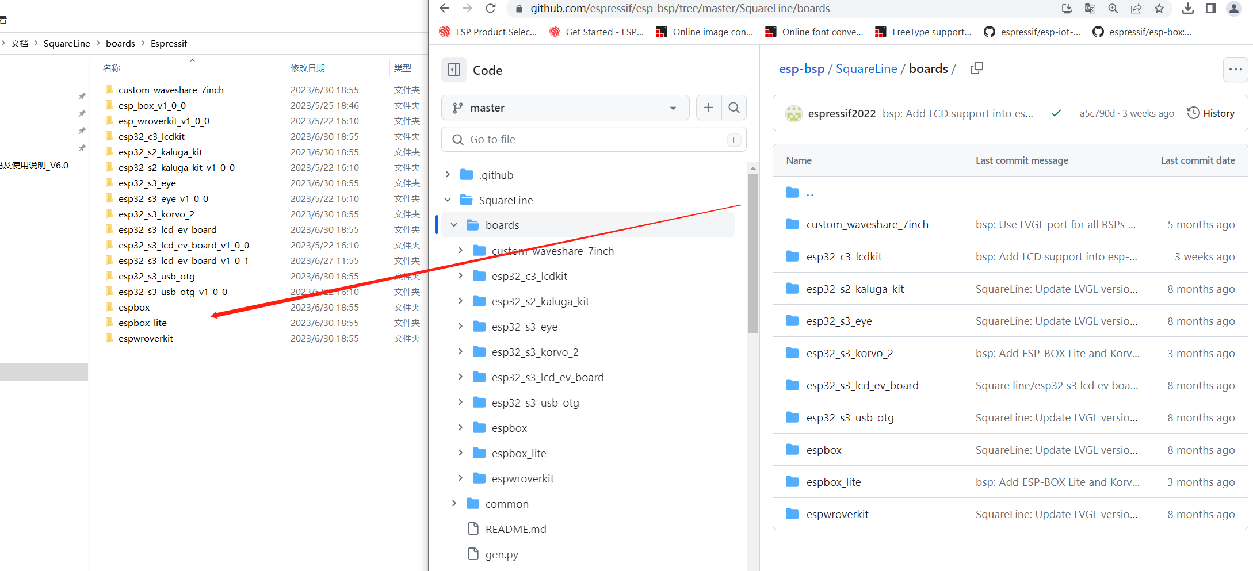Click the Go to file search field
Screen dimensions: 1253x571
point(594,139)
